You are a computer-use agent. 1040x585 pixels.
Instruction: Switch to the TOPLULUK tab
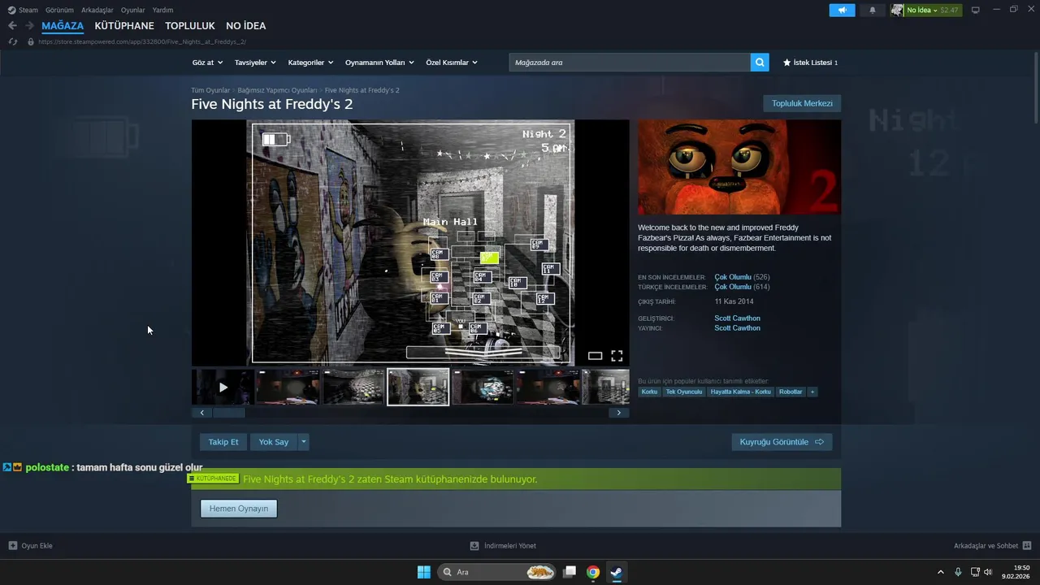pyautogui.click(x=190, y=26)
